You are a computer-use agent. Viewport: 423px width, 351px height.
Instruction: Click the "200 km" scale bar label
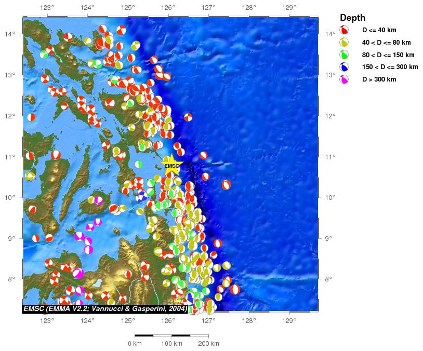208,344
